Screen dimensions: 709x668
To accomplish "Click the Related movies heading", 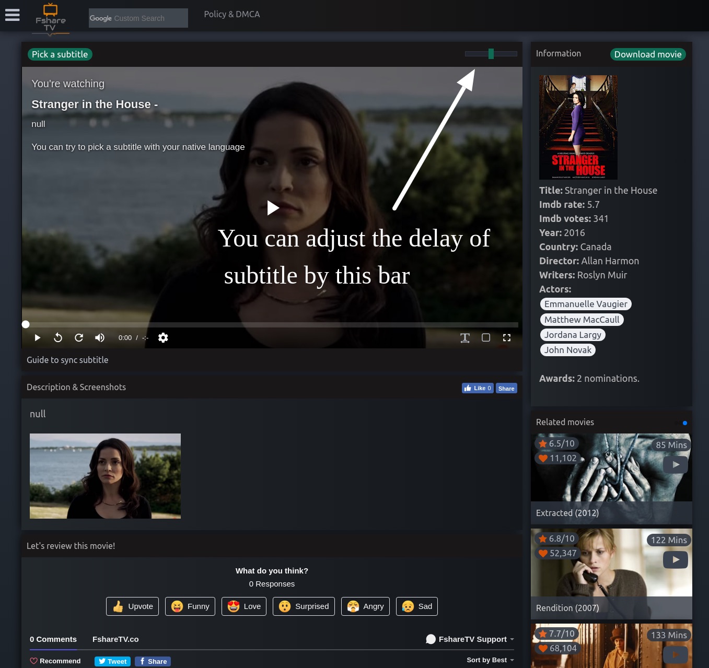I will pyautogui.click(x=565, y=422).
